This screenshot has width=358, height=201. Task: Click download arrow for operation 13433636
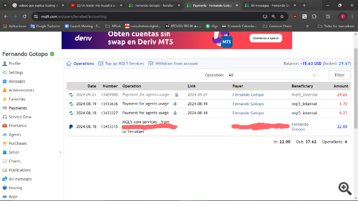coord(175,104)
